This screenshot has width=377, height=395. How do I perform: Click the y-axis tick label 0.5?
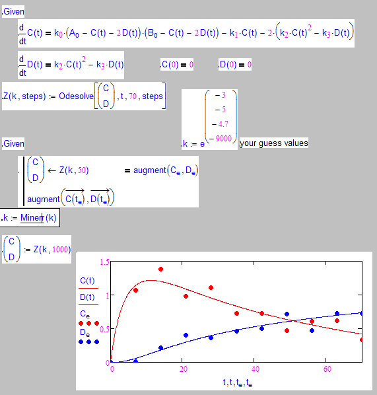[104, 330]
